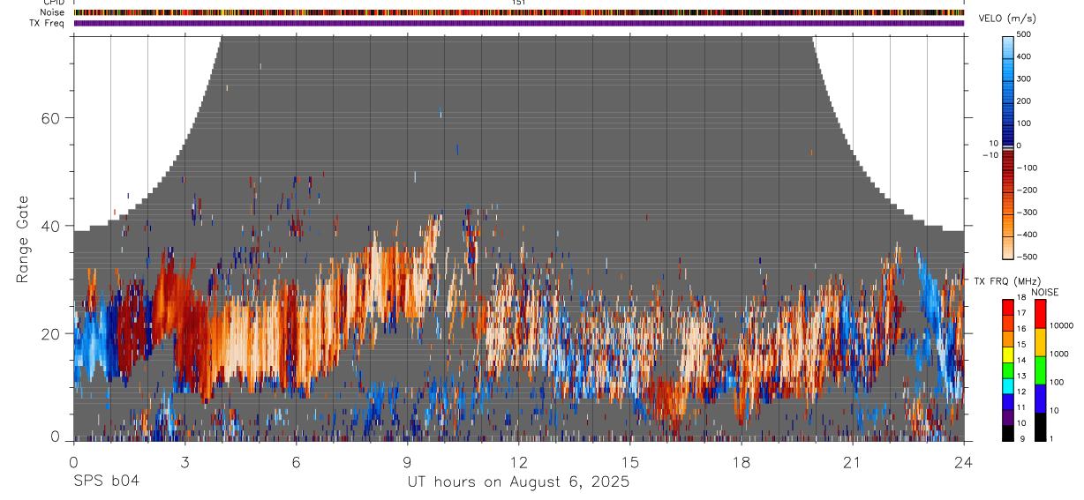Click the 'Range Gate' y-axis title
Viewport: 1084px width, 500px height.
[x=21, y=239]
